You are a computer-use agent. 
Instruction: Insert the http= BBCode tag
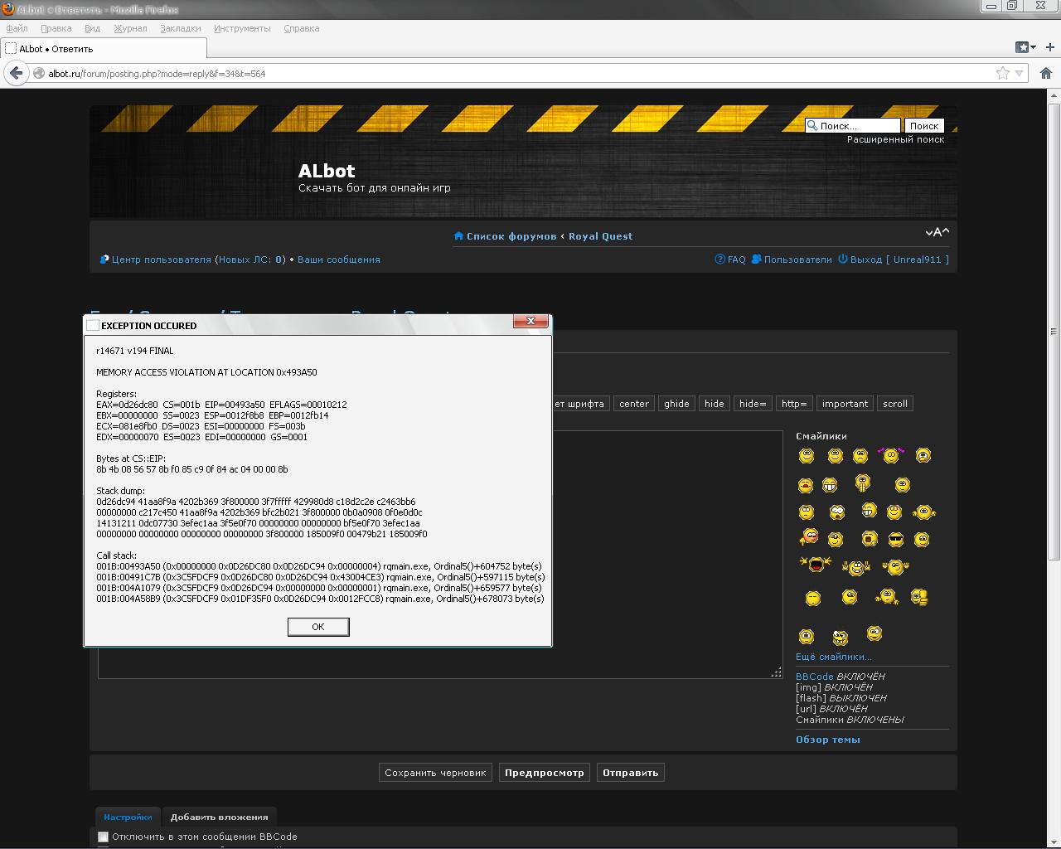tap(794, 404)
